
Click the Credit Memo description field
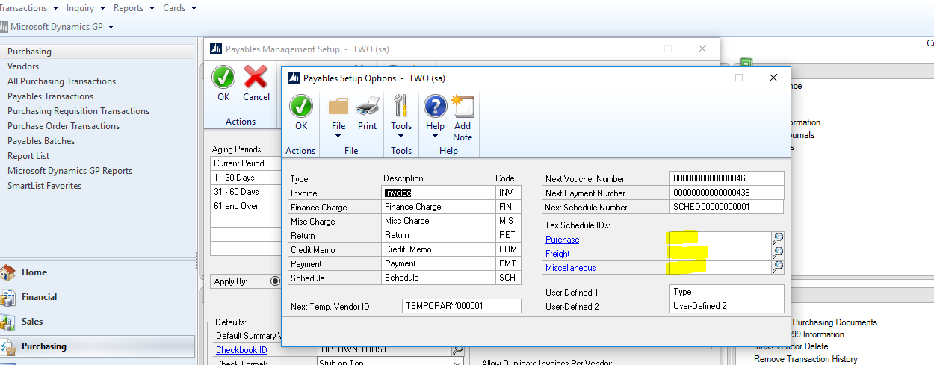438,249
